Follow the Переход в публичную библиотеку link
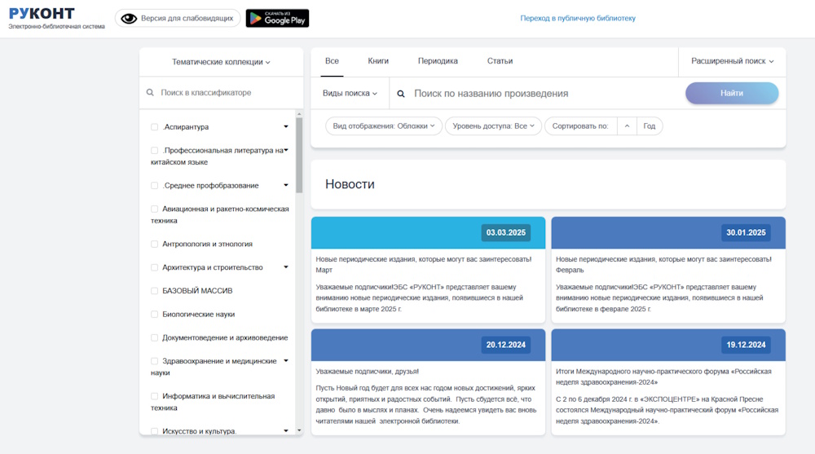Viewport: 815px width, 454px height. 578,18
